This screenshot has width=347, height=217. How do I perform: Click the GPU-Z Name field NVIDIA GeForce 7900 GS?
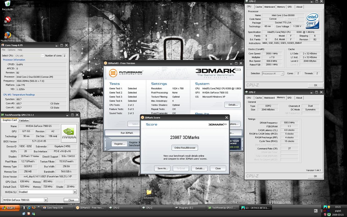[x=38, y=126]
